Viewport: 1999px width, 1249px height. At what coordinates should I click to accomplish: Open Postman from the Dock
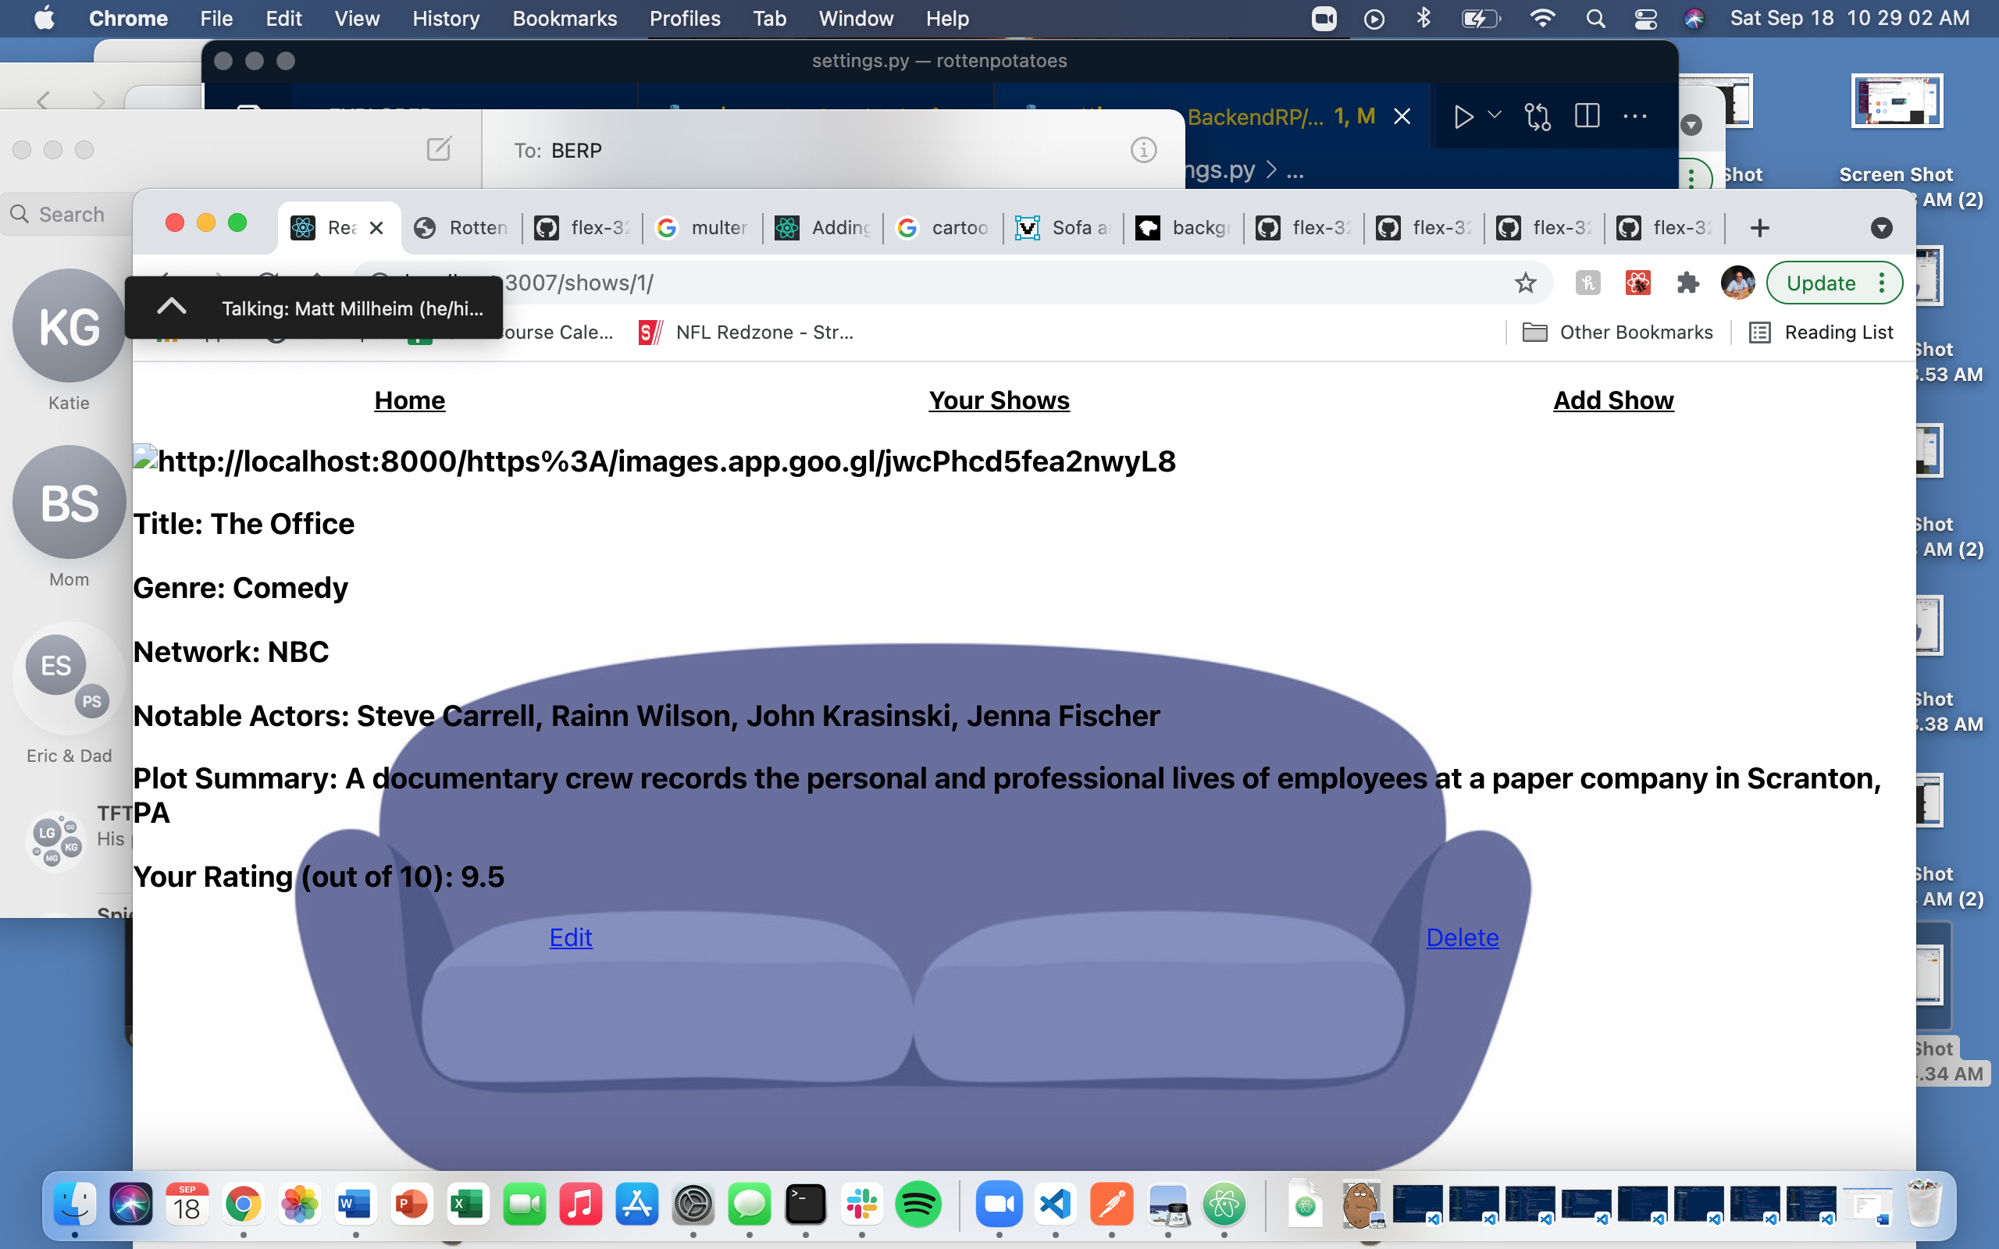pyautogui.click(x=1111, y=1205)
